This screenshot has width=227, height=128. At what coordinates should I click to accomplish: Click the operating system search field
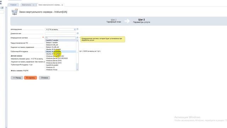pos(60,38)
